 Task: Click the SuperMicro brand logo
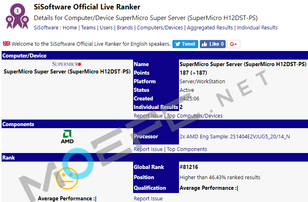(67, 64)
